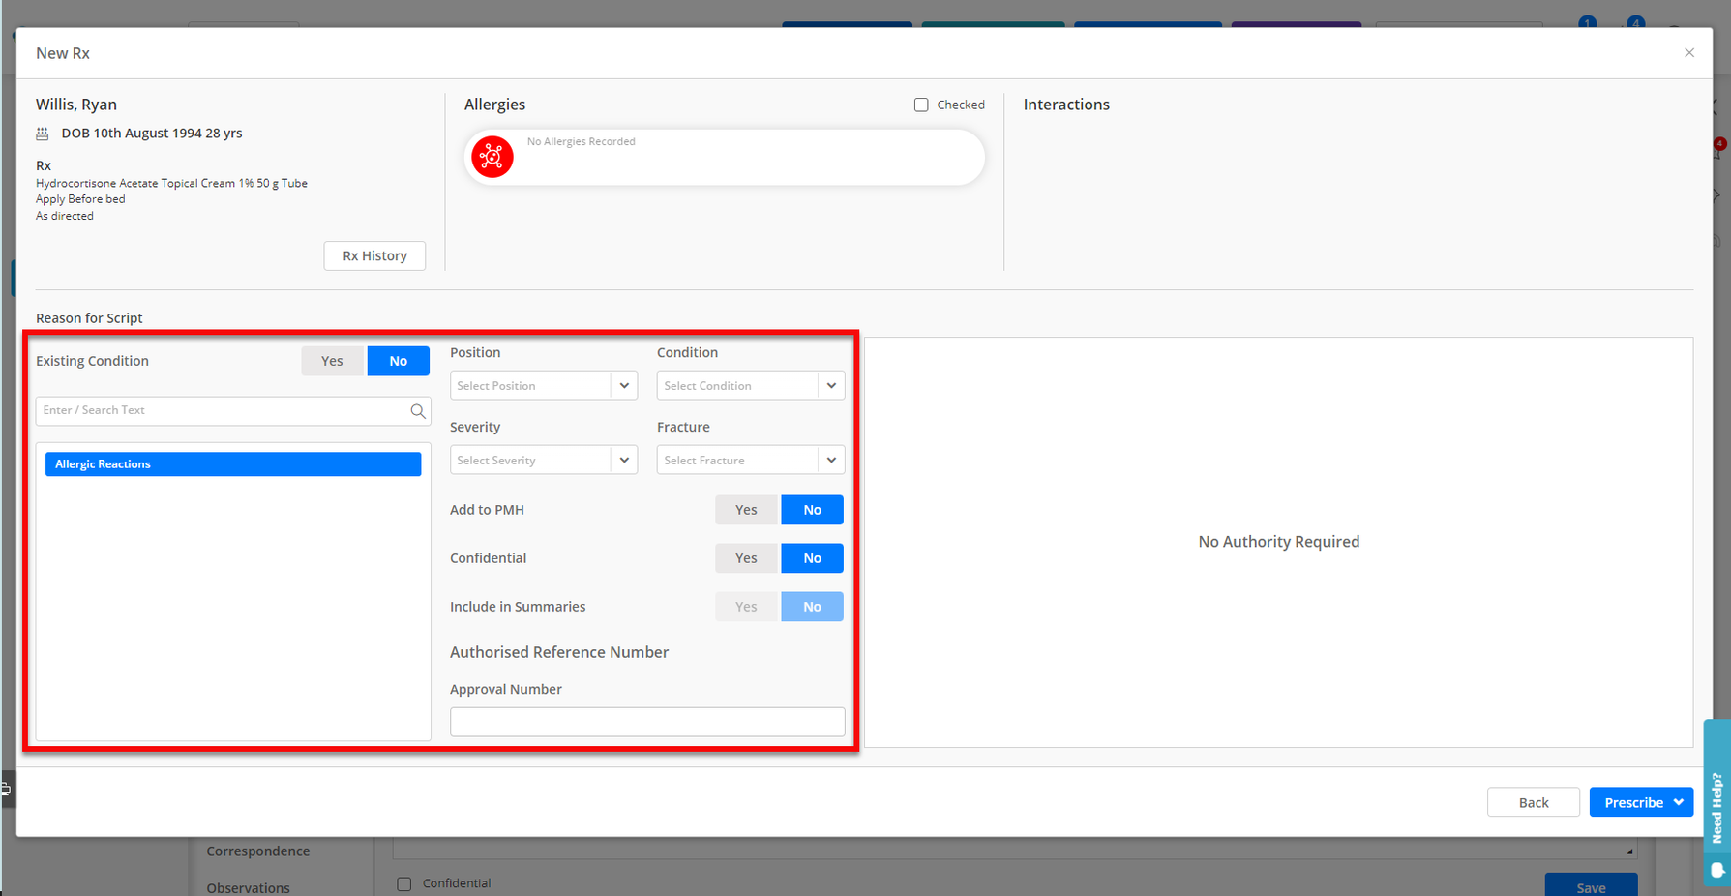Select Allergic Reactions in the list
The image size is (1731, 896).
(x=233, y=464)
